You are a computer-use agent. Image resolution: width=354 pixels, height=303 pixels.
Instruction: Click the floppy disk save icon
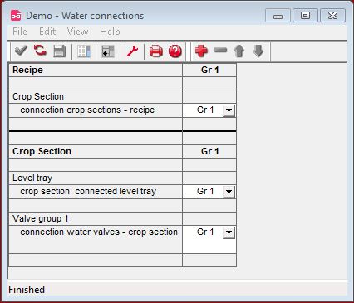coord(59,51)
